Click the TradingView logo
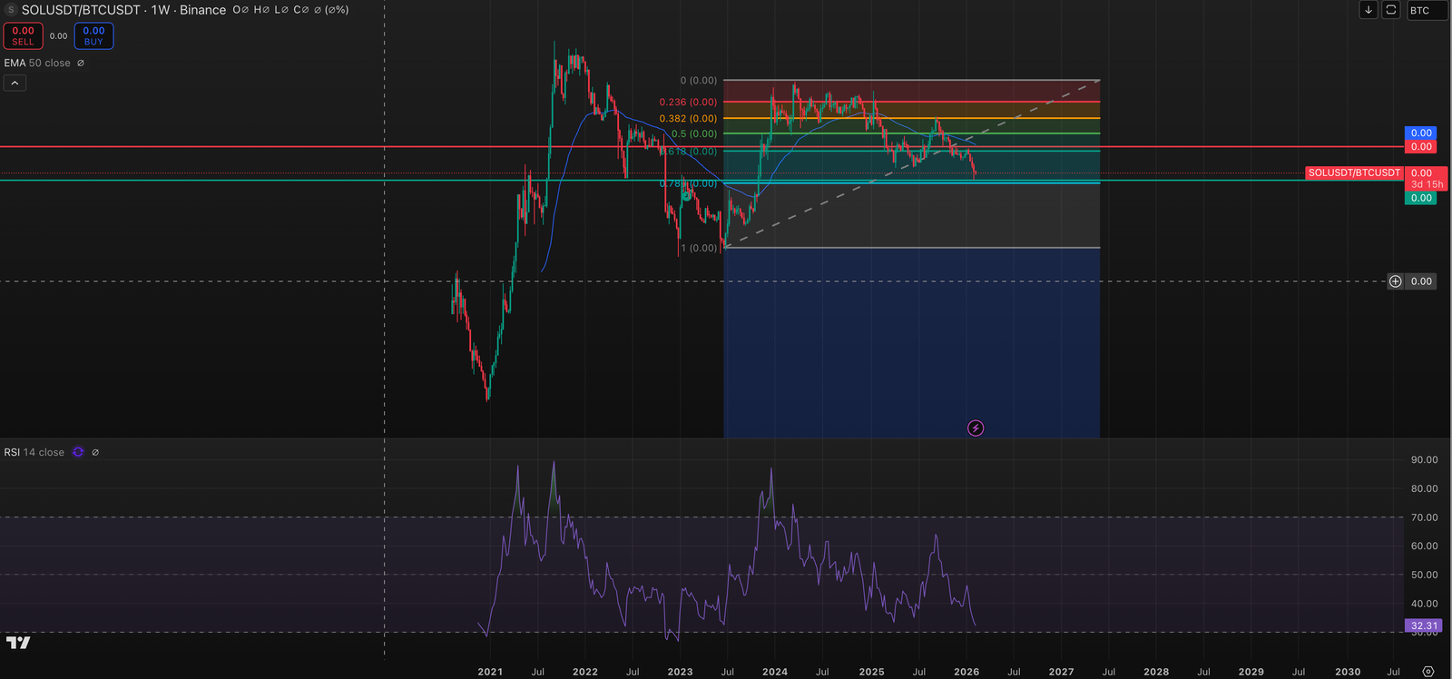The width and height of the screenshot is (1452, 679). (18, 643)
